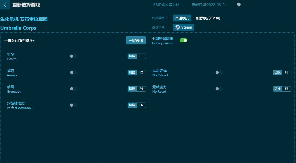Image resolution: width=296 pixels, height=163 pixels.
Task: Click the 切换 button for F6 hotkey
Action: (132, 105)
